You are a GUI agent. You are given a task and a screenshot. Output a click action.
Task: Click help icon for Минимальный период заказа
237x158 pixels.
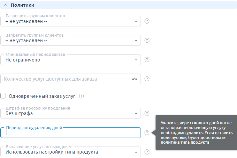tap(147, 60)
